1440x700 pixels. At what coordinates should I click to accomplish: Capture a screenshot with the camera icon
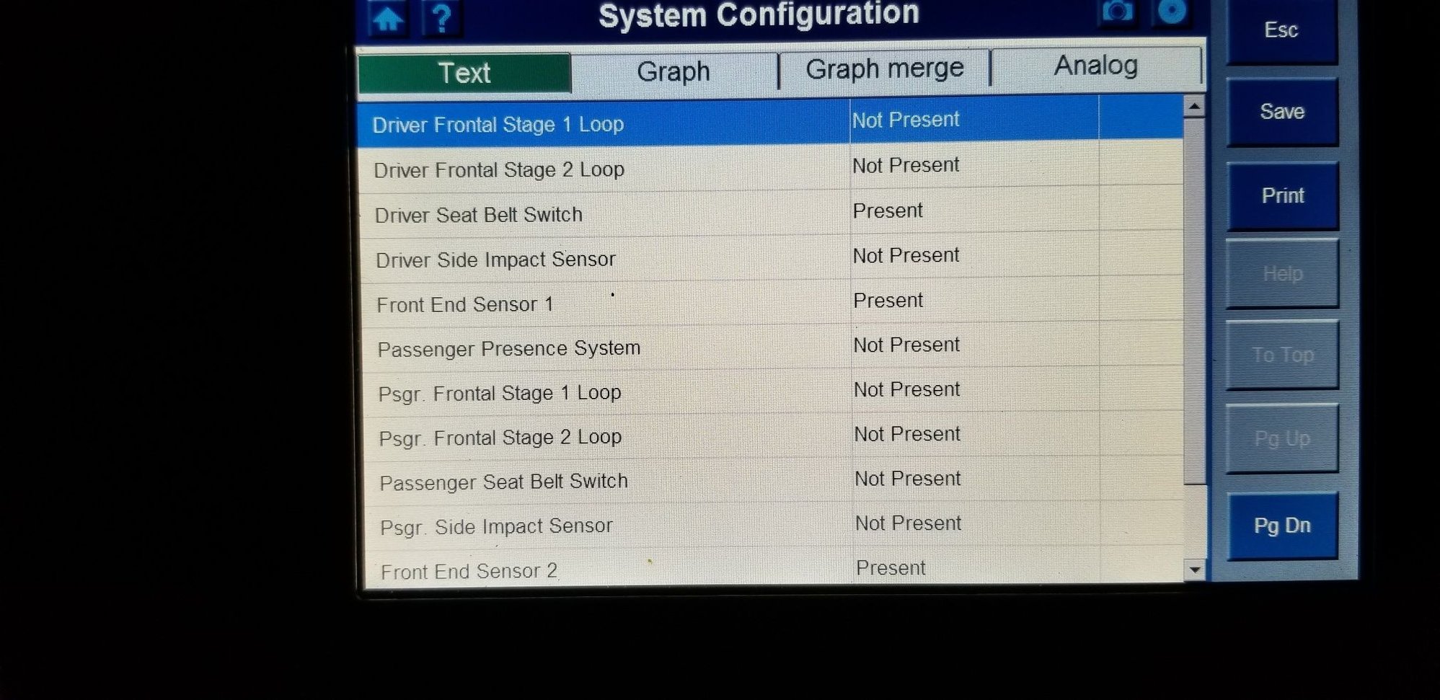tap(1117, 12)
